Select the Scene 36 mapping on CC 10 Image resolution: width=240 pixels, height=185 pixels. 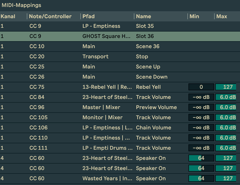click(147, 46)
